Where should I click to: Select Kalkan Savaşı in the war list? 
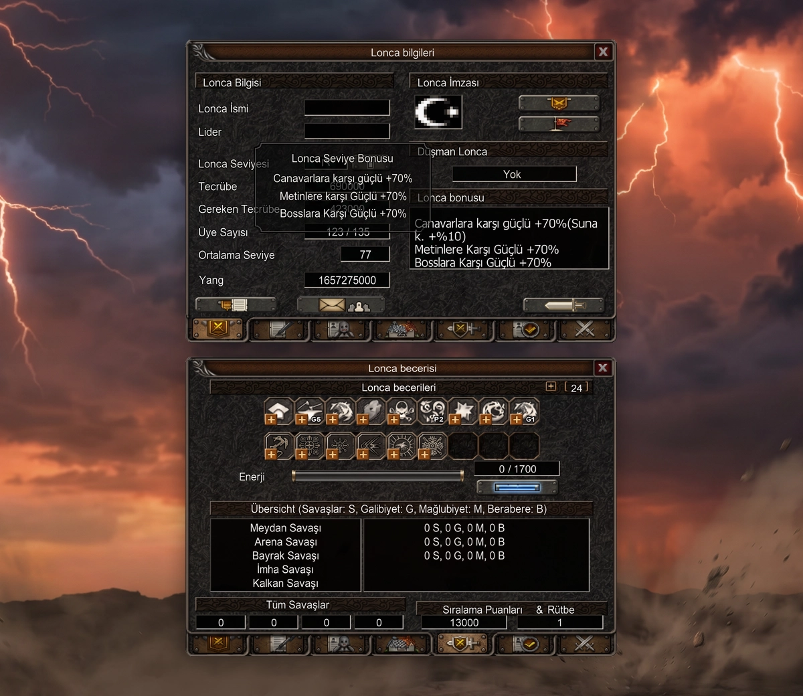(x=286, y=584)
